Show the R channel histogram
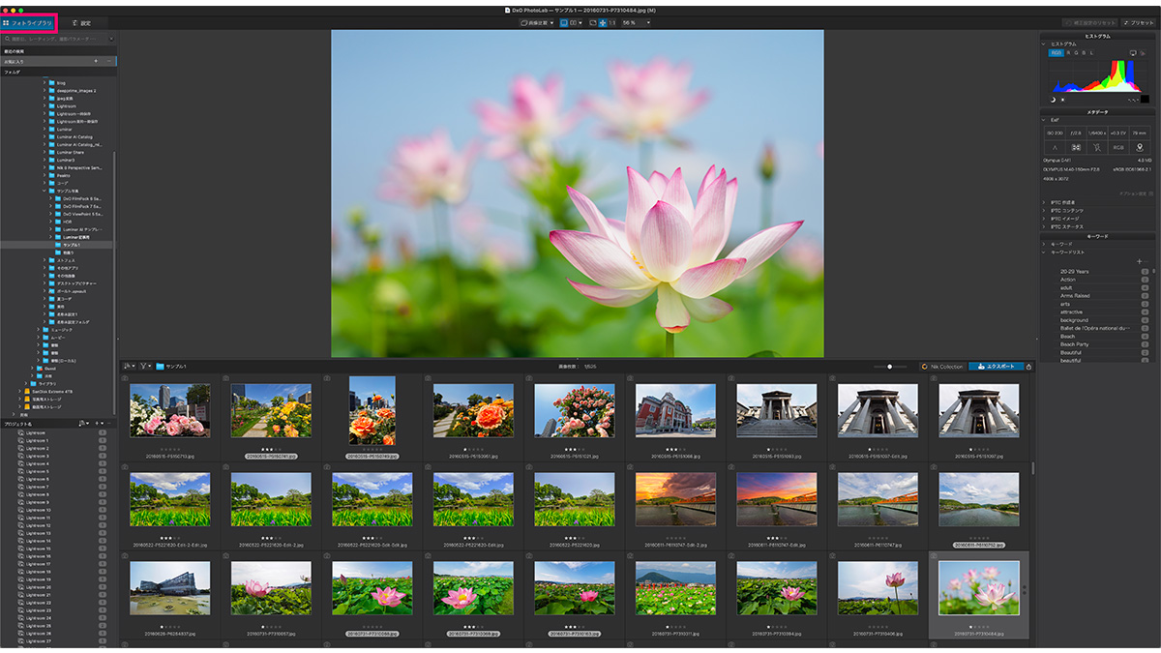Screen dimensions: 1161x653 pos(1070,53)
